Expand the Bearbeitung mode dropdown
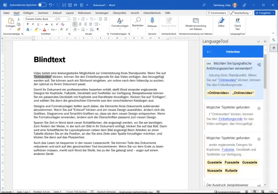The image size is (278, 194). [x=240, y=13]
